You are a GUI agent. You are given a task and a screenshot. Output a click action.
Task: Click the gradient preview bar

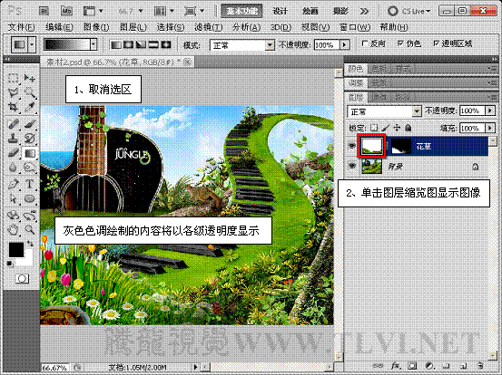[x=67, y=44]
